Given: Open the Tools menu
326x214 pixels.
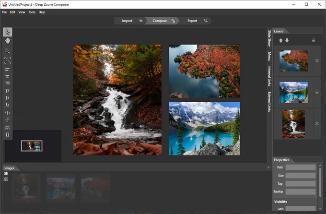Looking at the screenshot, I should tap(32, 12).
